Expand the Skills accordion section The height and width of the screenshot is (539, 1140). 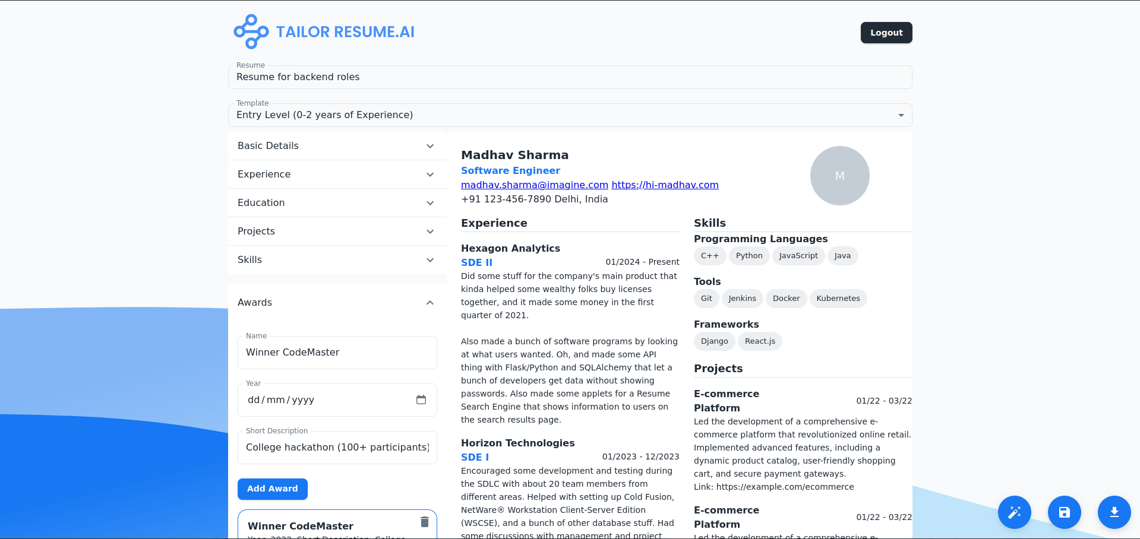point(337,260)
